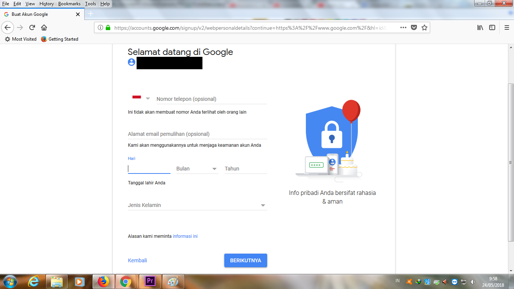The width and height of the screenshot is (514, 289).
Task: Show site information via the info icon
Action: pyautogui.click(x=100, y=27)
